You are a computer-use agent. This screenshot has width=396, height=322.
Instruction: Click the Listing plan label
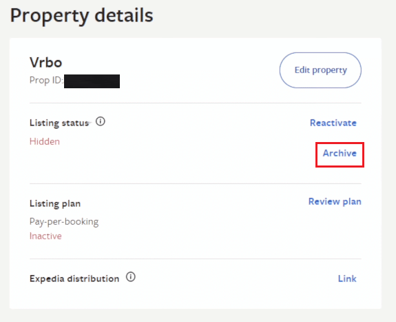pos(55,203)
